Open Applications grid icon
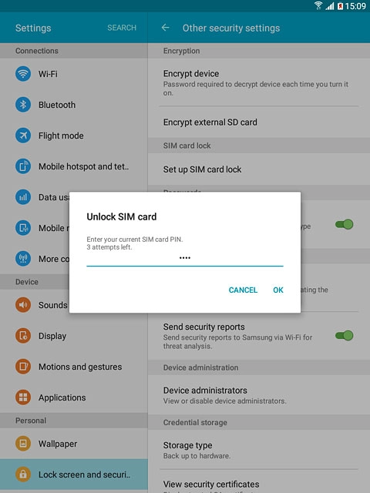 coord(23,397)
